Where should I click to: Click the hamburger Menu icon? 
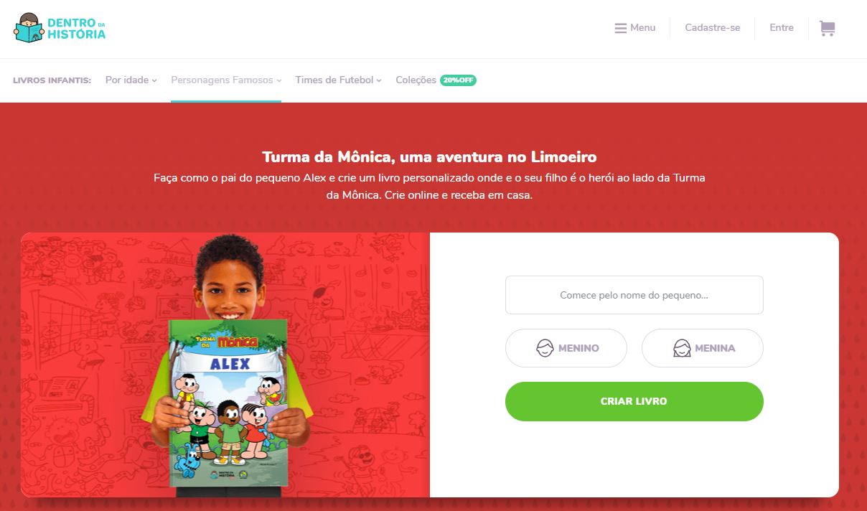(621, 28)
